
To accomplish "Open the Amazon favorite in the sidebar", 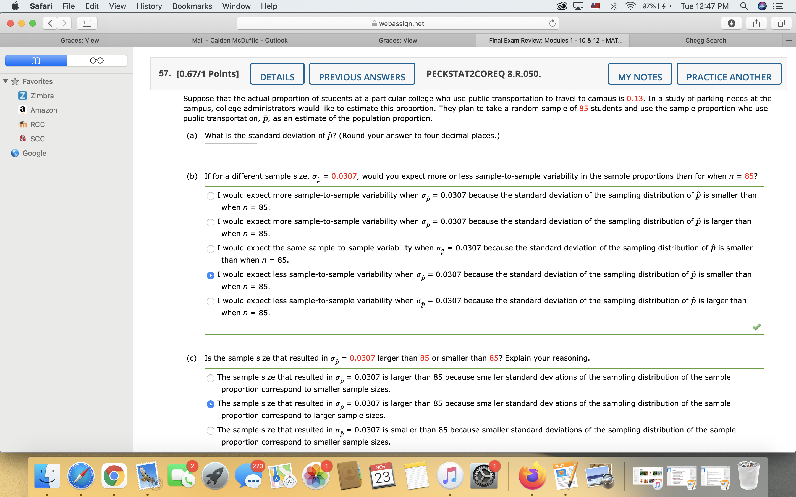I will click(43, 110).
